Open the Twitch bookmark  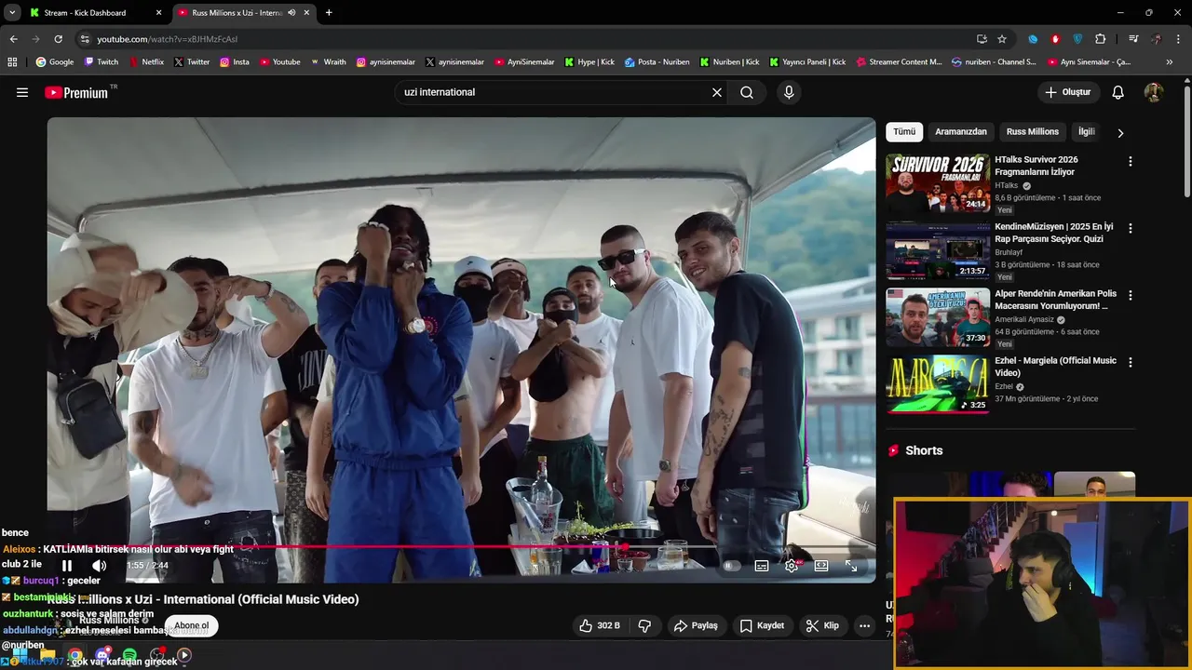(x=102, y=62)
